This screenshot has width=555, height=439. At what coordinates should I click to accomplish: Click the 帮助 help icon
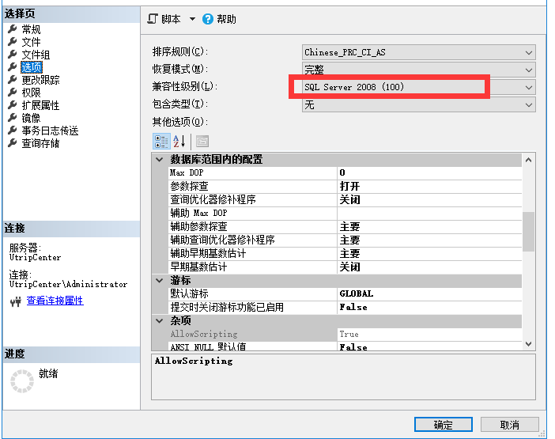tap(208, 19)
